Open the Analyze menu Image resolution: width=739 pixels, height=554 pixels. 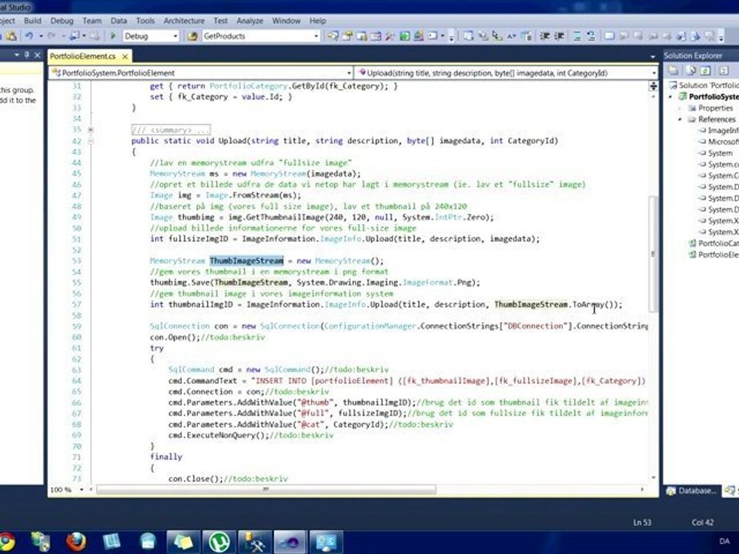pos(249,21)
